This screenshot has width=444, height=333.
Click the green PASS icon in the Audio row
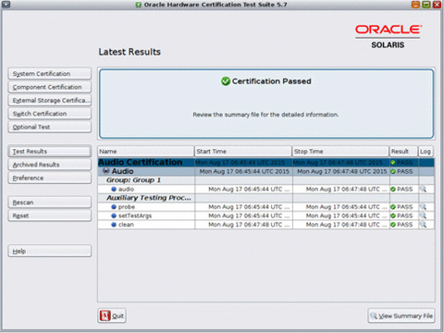[x=393, y=171]
